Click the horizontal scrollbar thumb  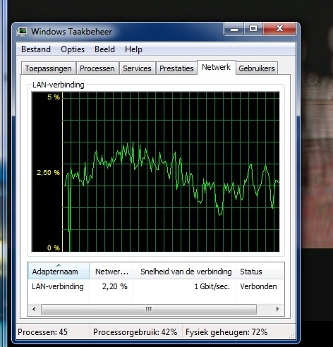click(x=149, y=309)
